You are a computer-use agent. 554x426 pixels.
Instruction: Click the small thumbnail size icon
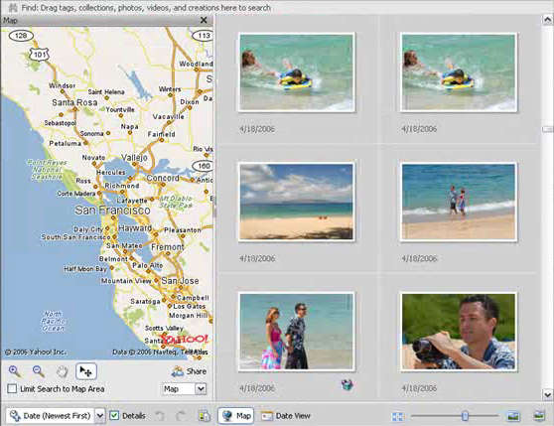pos(397,416)
